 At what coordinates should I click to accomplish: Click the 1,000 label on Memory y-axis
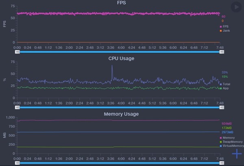[x=10, y=117]
